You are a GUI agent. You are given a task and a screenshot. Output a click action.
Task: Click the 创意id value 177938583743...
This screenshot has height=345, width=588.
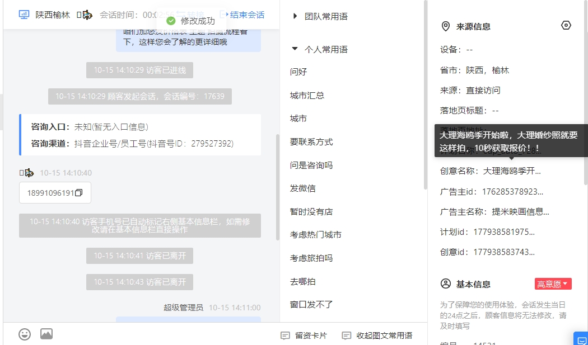[504, 252]
